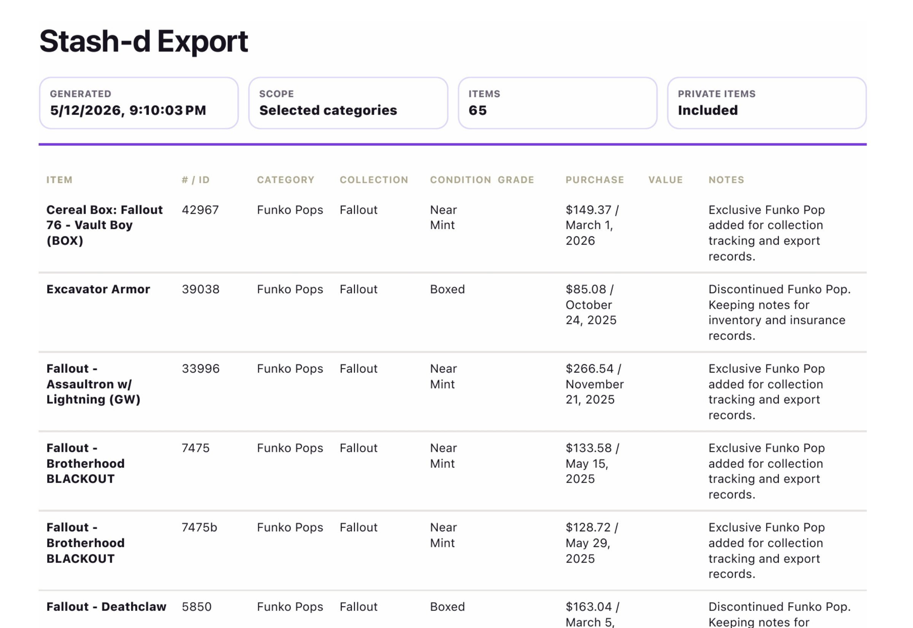Viewport: 913px width, 628px height.
Task: Click the GRADE column header
Action: tap(516, 180)
